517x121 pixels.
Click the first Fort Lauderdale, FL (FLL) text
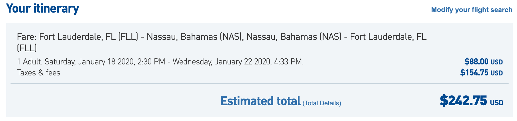88,37
